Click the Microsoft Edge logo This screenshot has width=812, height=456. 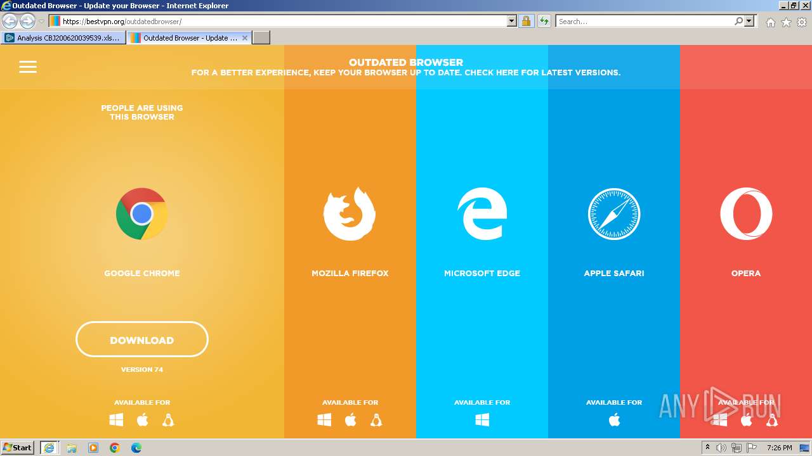(482, 214)
